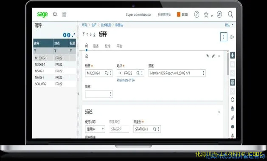267x161 pixels.
Task: Click the SEED folder indicator
Action: (x=183, y=14)
